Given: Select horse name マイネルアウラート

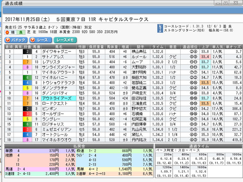Looking at the screenshot, I should pos(58,72).
